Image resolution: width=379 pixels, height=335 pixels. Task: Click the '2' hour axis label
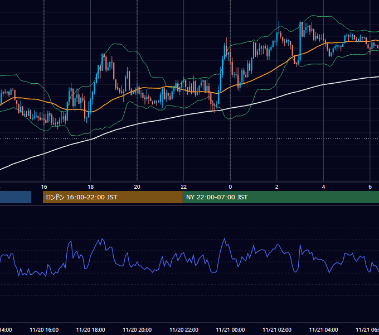click(277, 187)
